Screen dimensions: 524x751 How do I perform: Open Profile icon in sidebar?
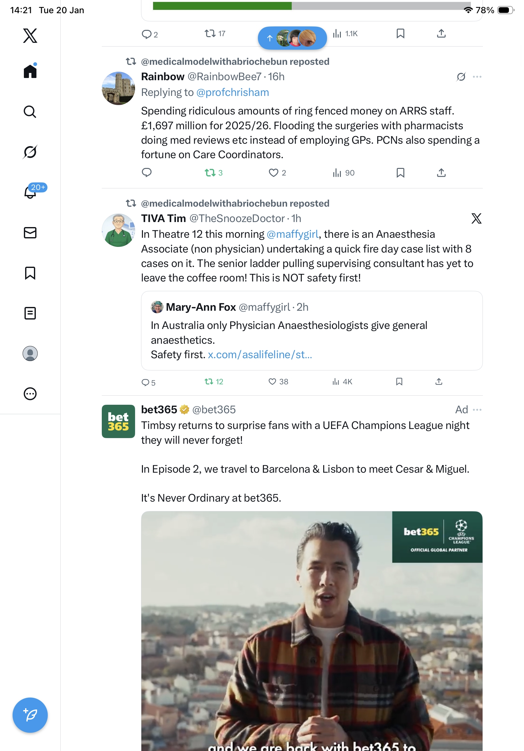click(30, 353)
